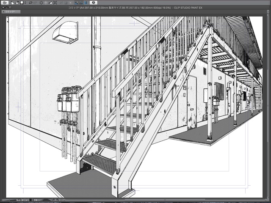Toggle snap to grid
271x203 pixels.
coord(86,3)
